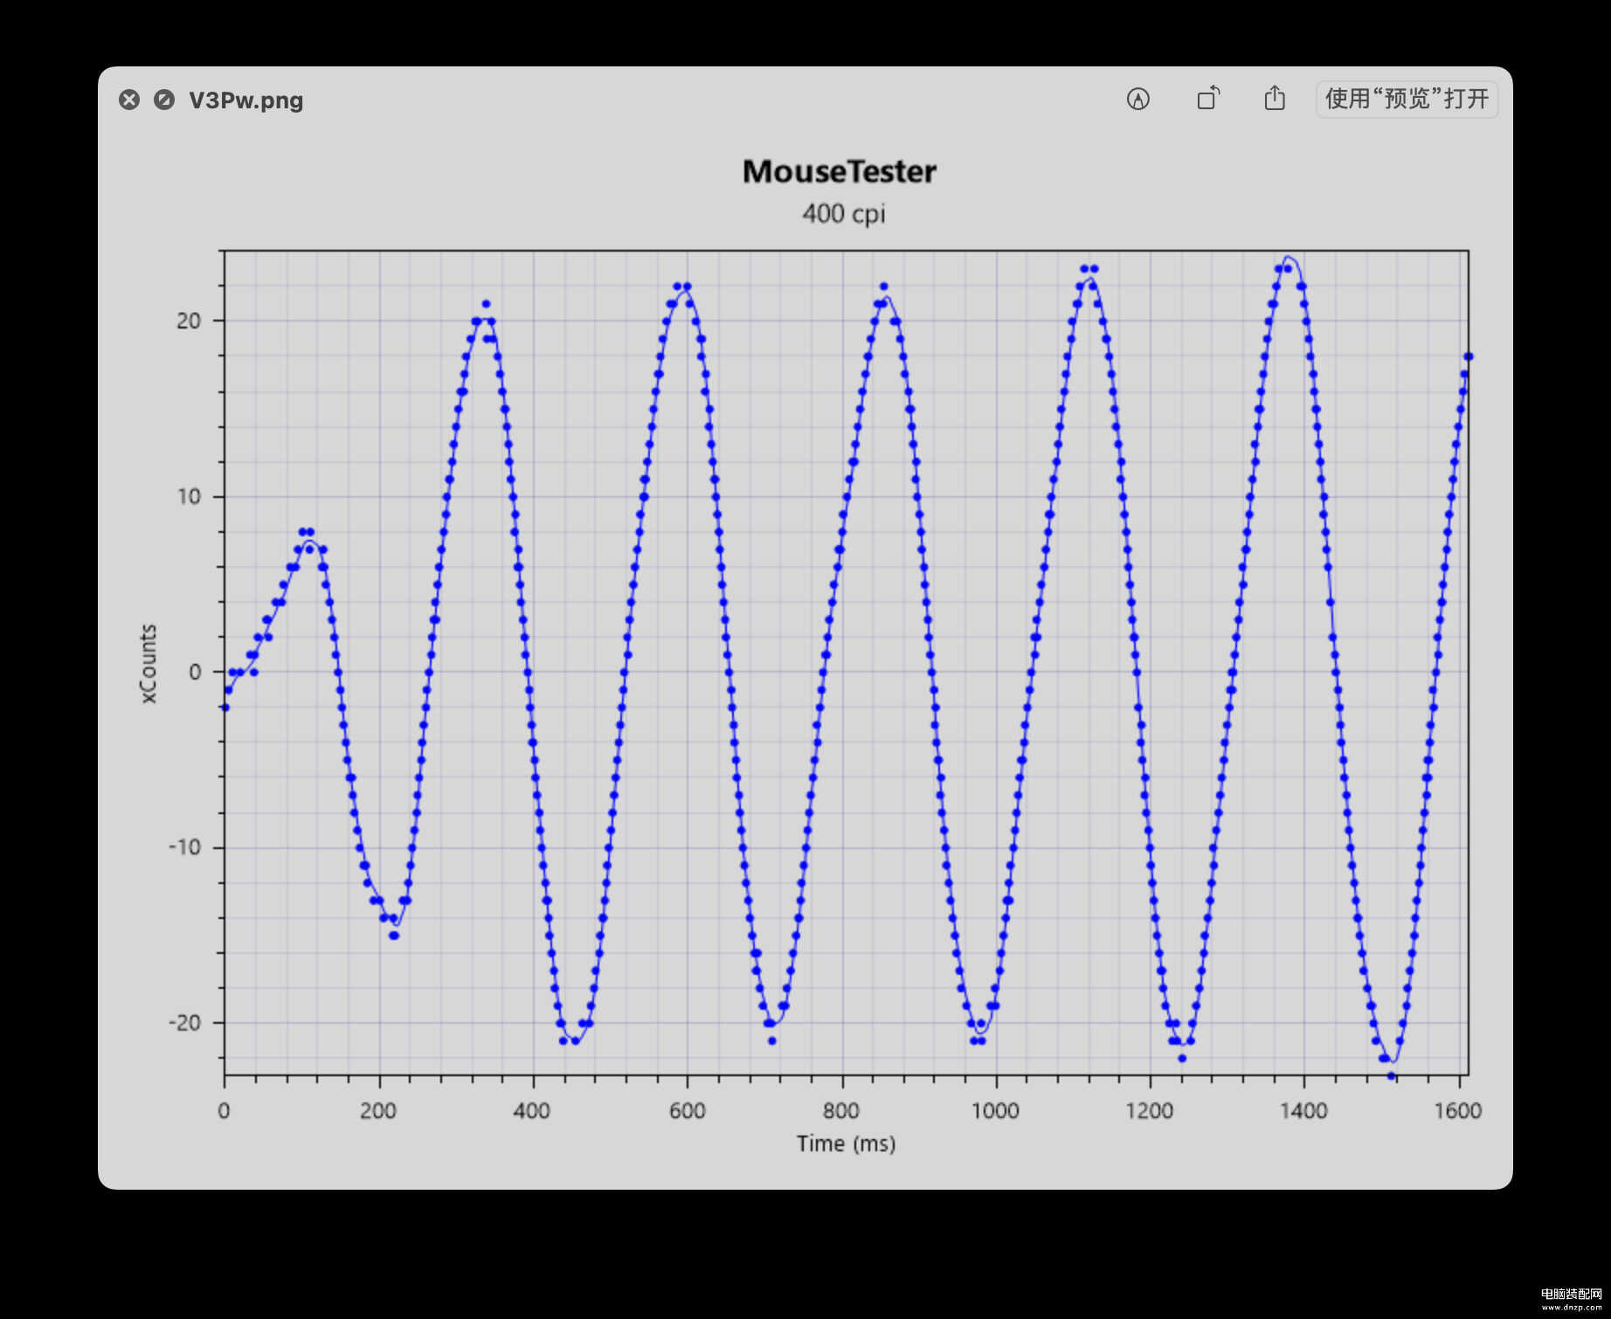Screen dimensions: 1611x1319
Task: Click the 1200 label on the x-axis
Action: pyautogui.click(x=1149, y=1110)
